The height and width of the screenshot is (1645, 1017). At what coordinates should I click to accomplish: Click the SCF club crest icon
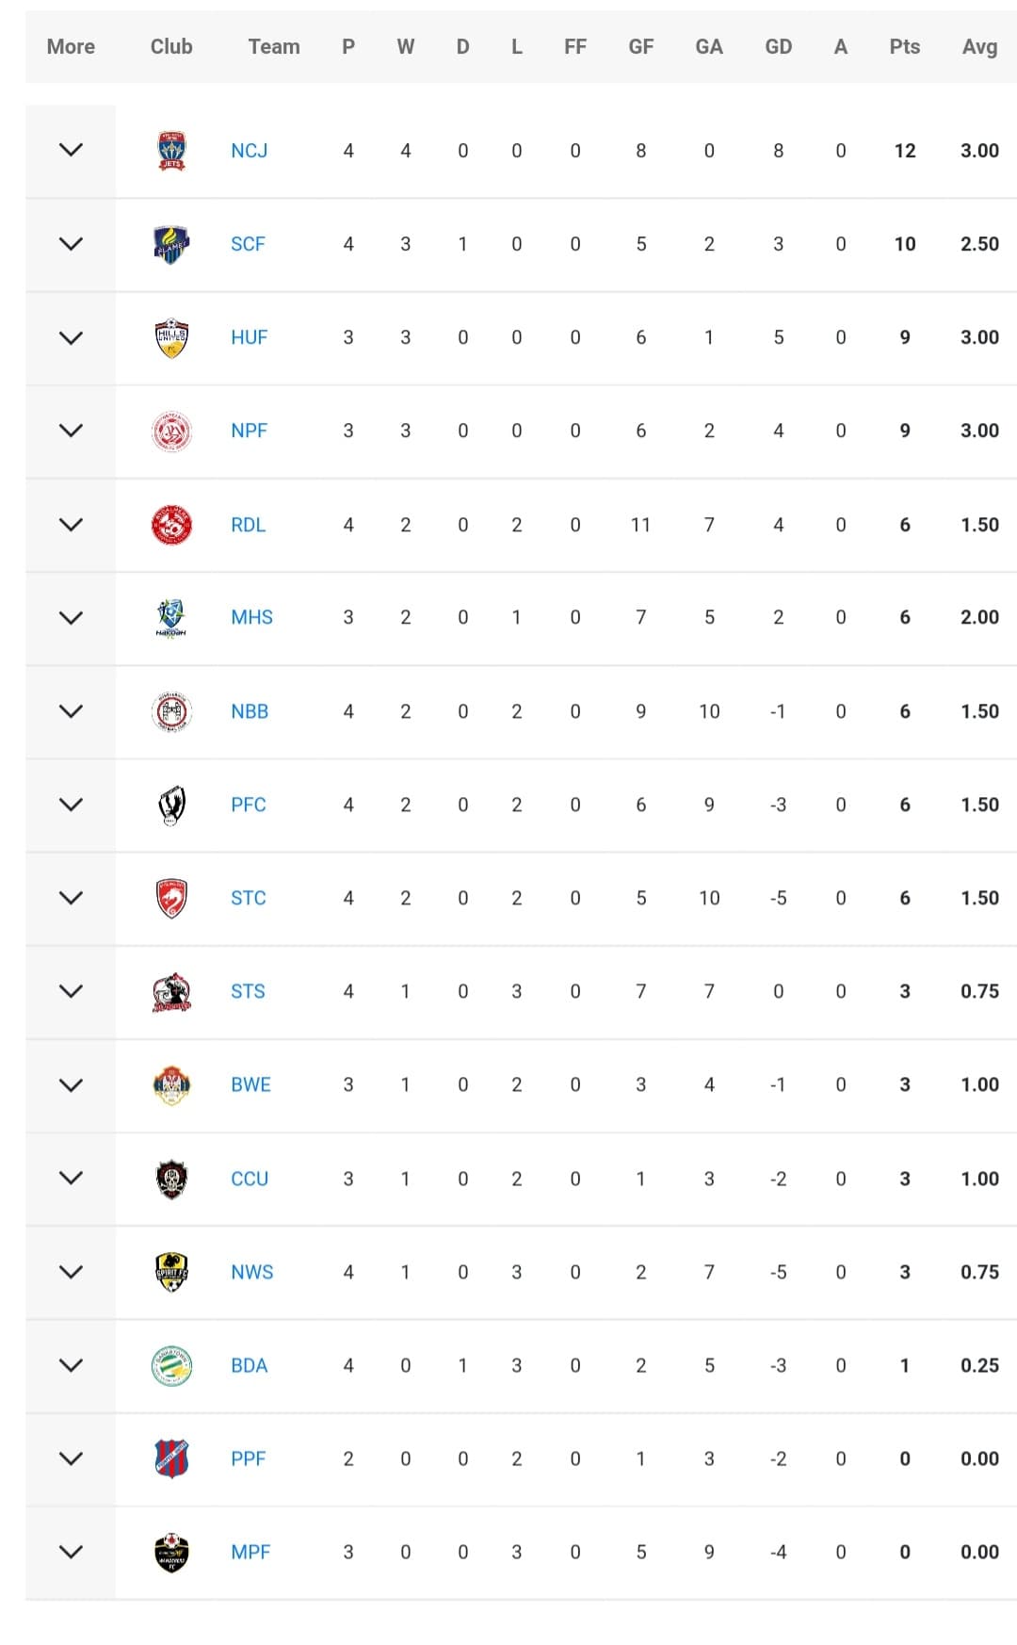click(x=171, y=244)
